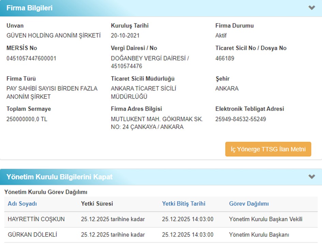Image resolution: width=322 pixels, height=247 pixels.
Task: Click the total capital 250000000,0 TL
Action: pyautogui.click(x=27, y=119)
